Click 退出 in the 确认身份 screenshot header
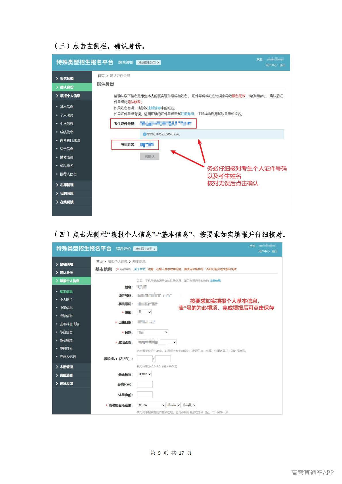This screenshot has height=484, width=342. (282, 65)
